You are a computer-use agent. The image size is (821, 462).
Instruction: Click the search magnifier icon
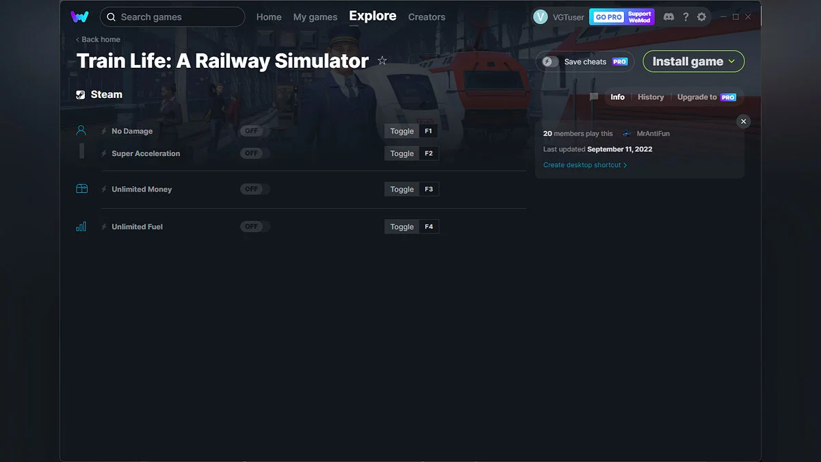click(112, 17)
